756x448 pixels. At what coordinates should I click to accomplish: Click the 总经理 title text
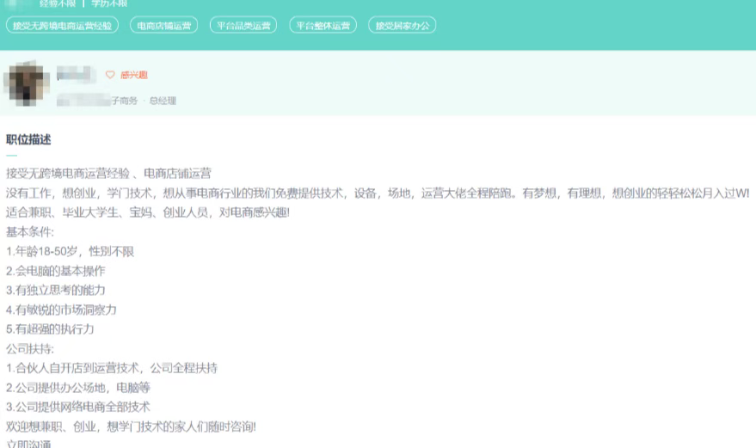coord(163,101)
